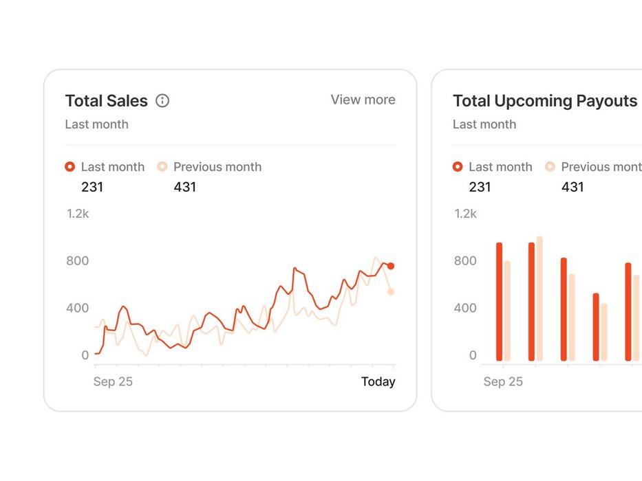
Task: Click the Total Sales card title
Action: 107,101
